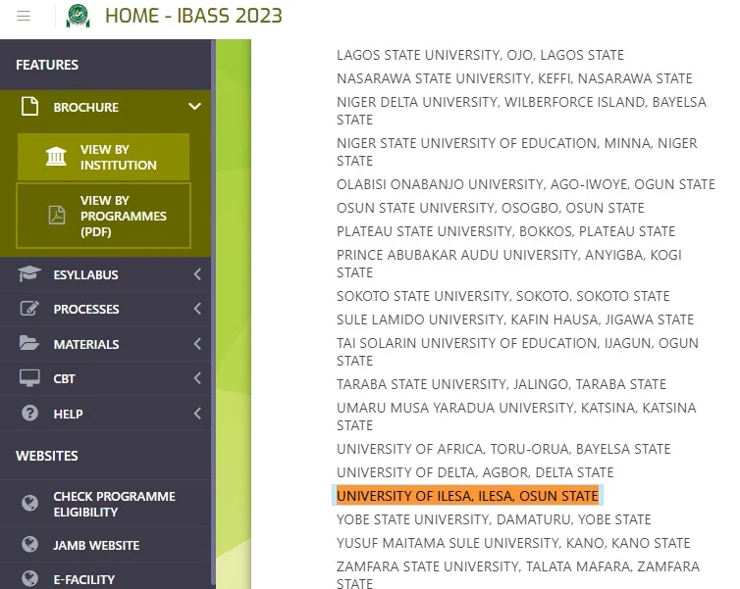Open Niger State University of Education, Minna
740x589 pixels.
(x=517, y=152)
